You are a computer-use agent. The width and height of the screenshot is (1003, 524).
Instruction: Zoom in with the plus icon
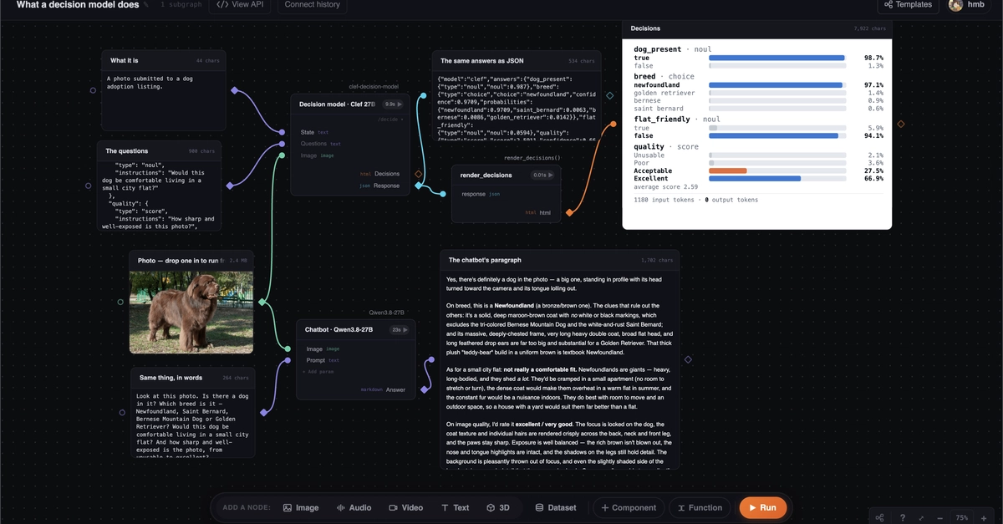tap(984, 518)
